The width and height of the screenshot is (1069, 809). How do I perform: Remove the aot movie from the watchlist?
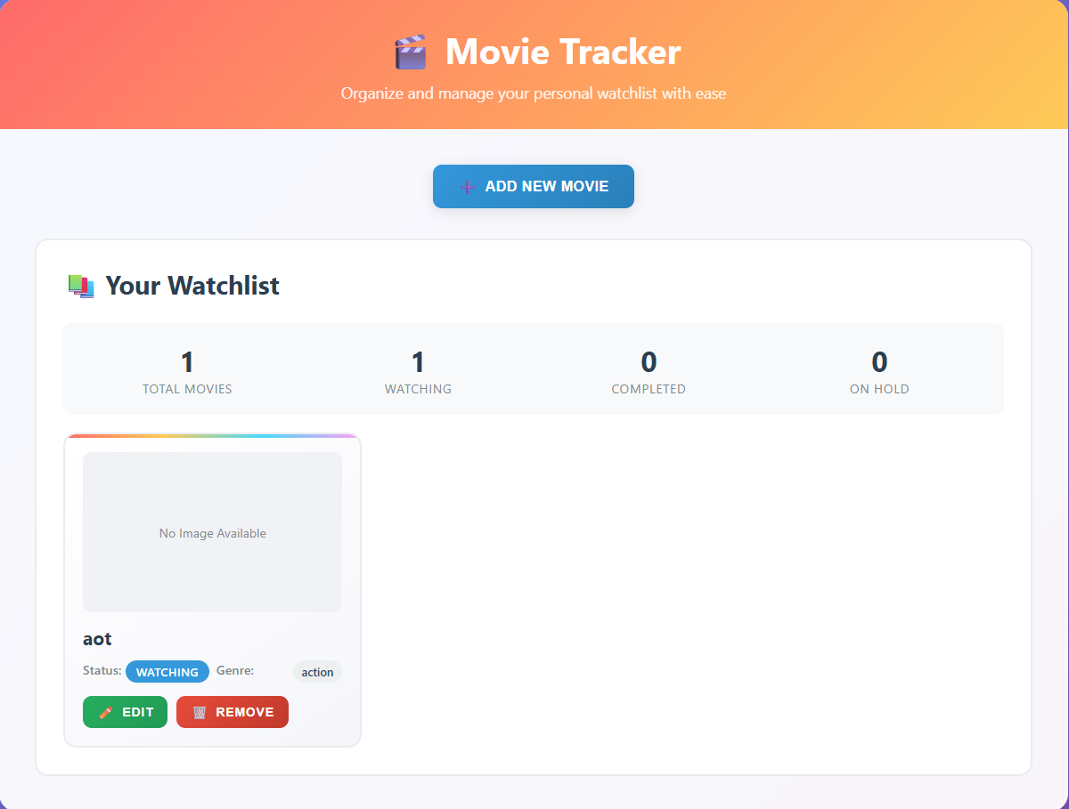click(233, 712)
